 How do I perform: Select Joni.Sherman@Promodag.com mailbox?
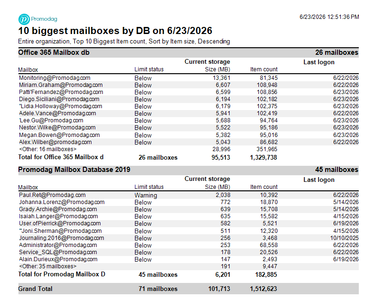click(x=60, y=231)
